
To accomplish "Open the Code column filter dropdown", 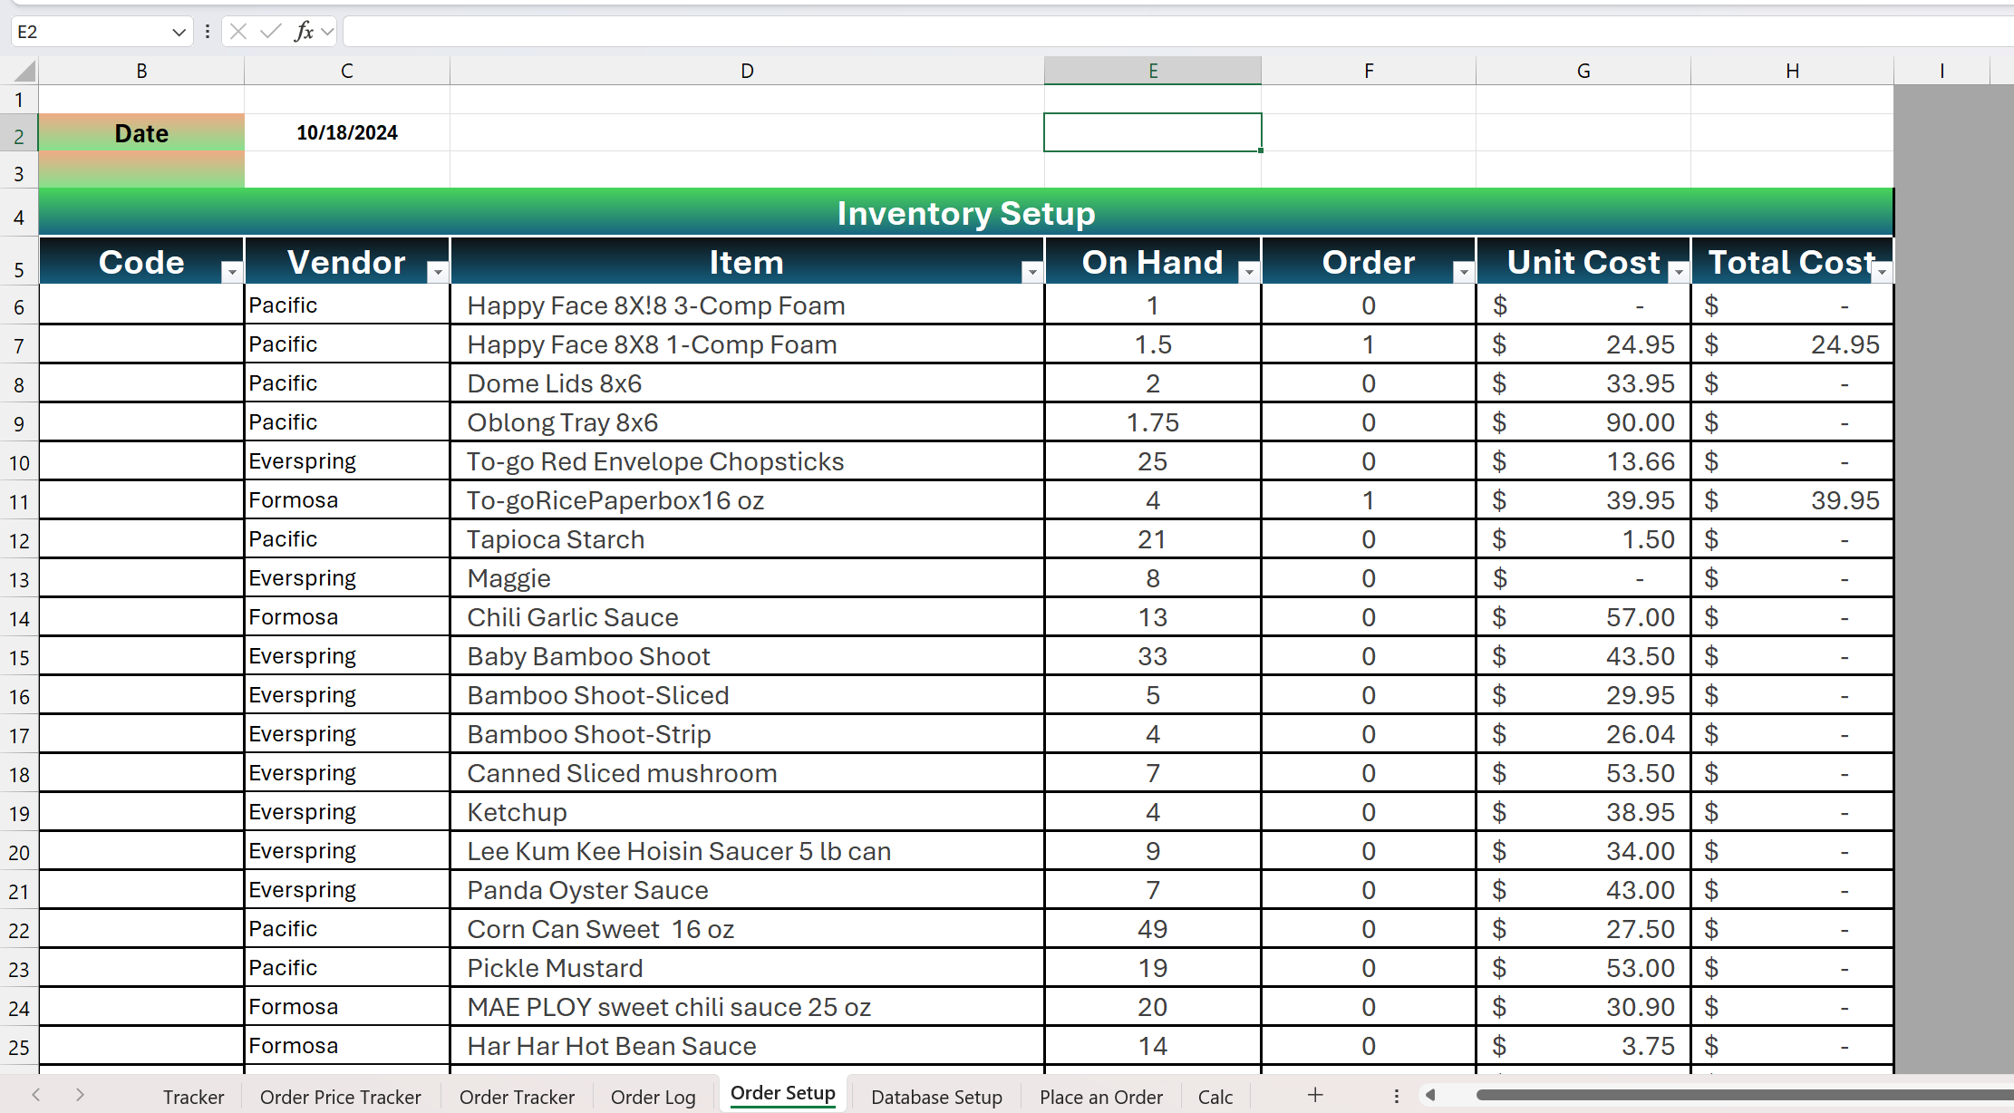I will 233,272.
